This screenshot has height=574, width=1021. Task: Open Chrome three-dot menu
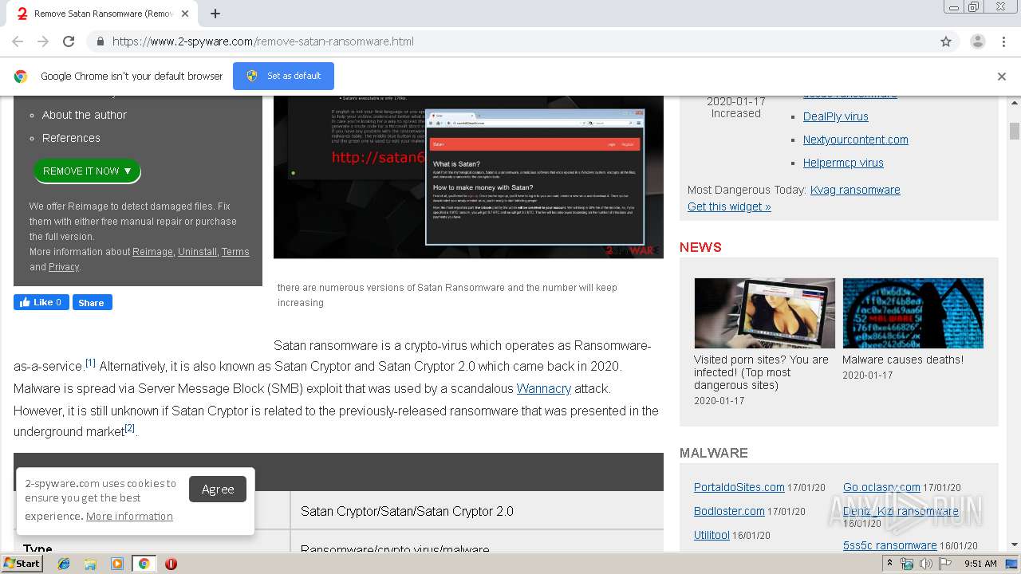(1003, 41)
